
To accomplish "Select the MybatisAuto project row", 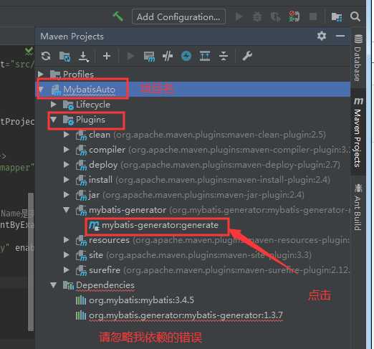I will click(193, 90).
